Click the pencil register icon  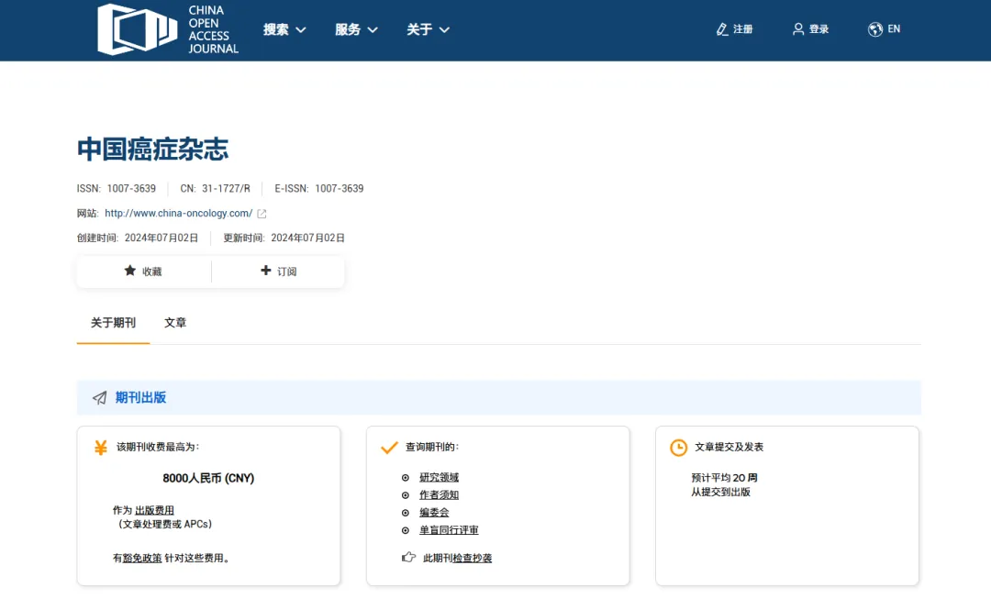pyautogui.click(x=722, y=29)
